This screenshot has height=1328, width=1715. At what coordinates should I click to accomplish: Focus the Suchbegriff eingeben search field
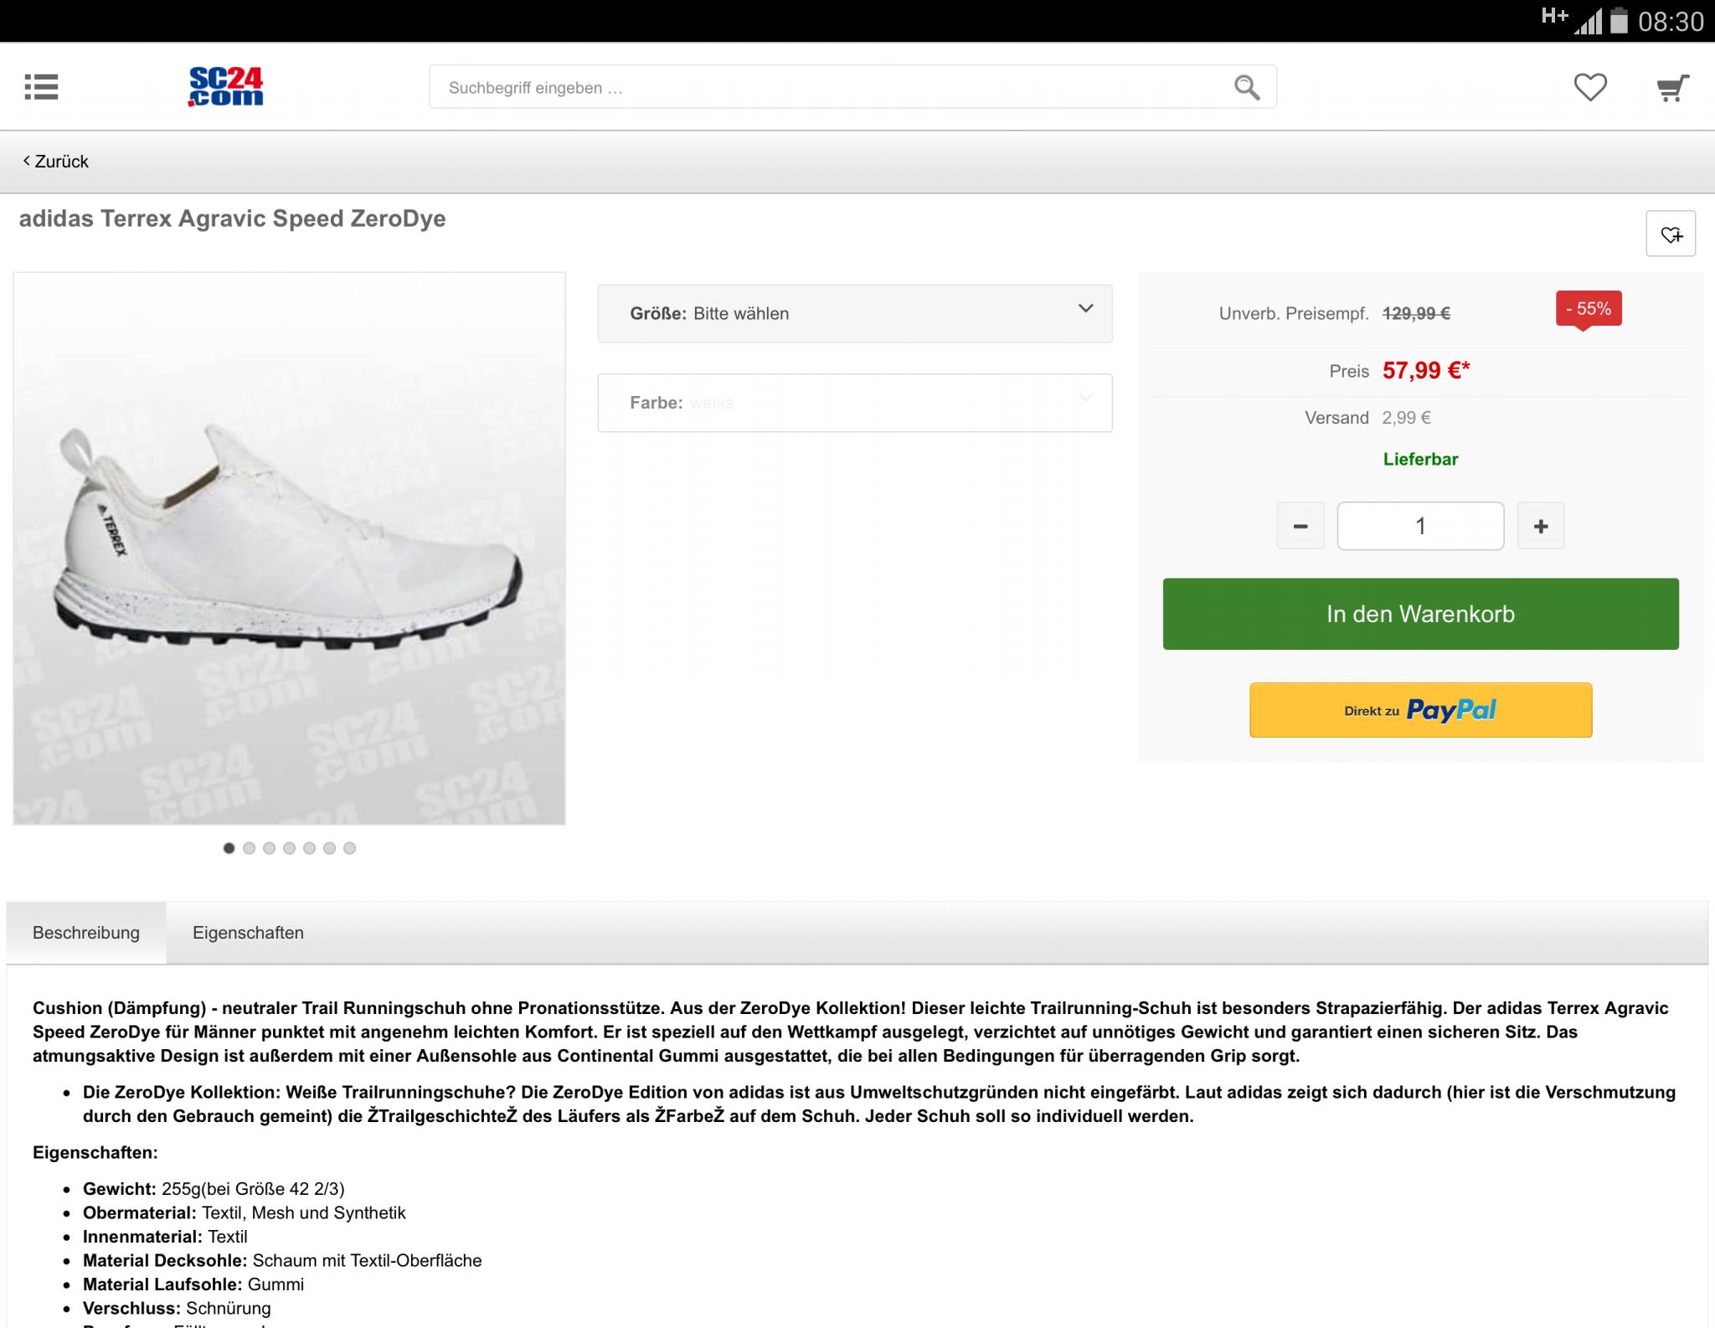click(829, 87)
